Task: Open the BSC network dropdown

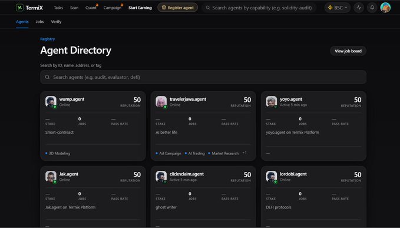Action: 338,8
